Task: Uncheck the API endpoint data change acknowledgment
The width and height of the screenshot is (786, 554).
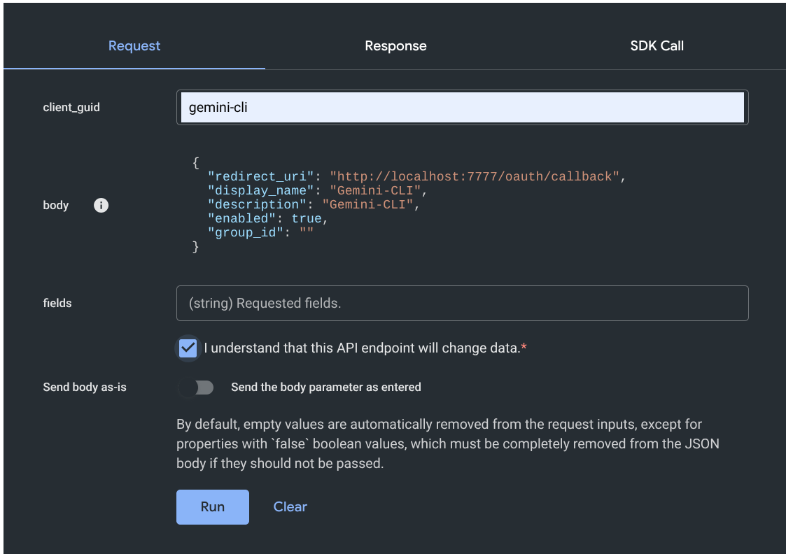Action: (x=188, y=348)
